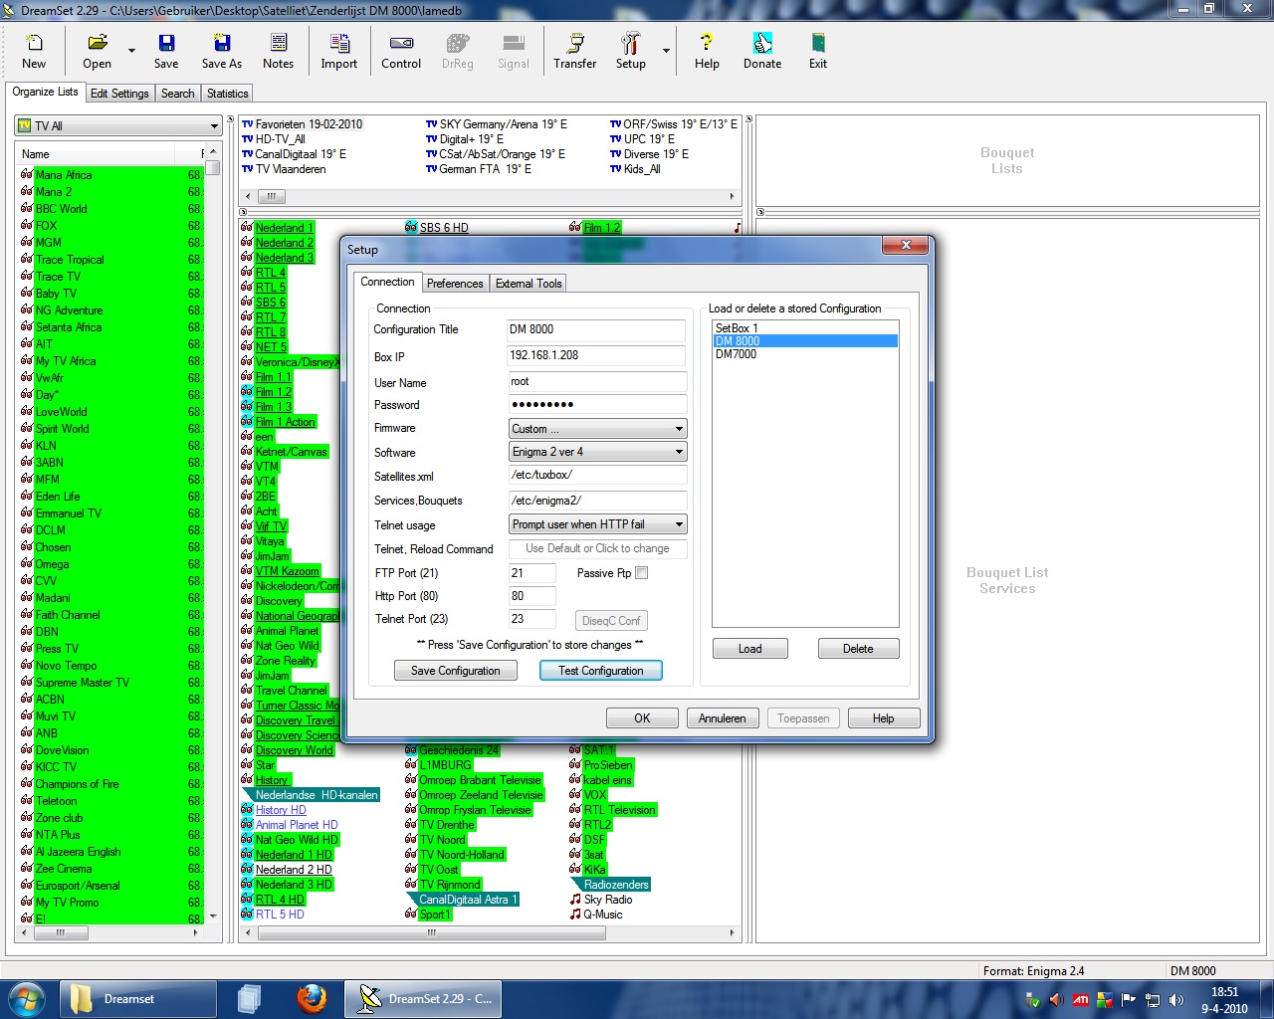The image size is (1274, 1019).
Task: Open the Telnet usage dropdown
Action: [x=597, y=524]
